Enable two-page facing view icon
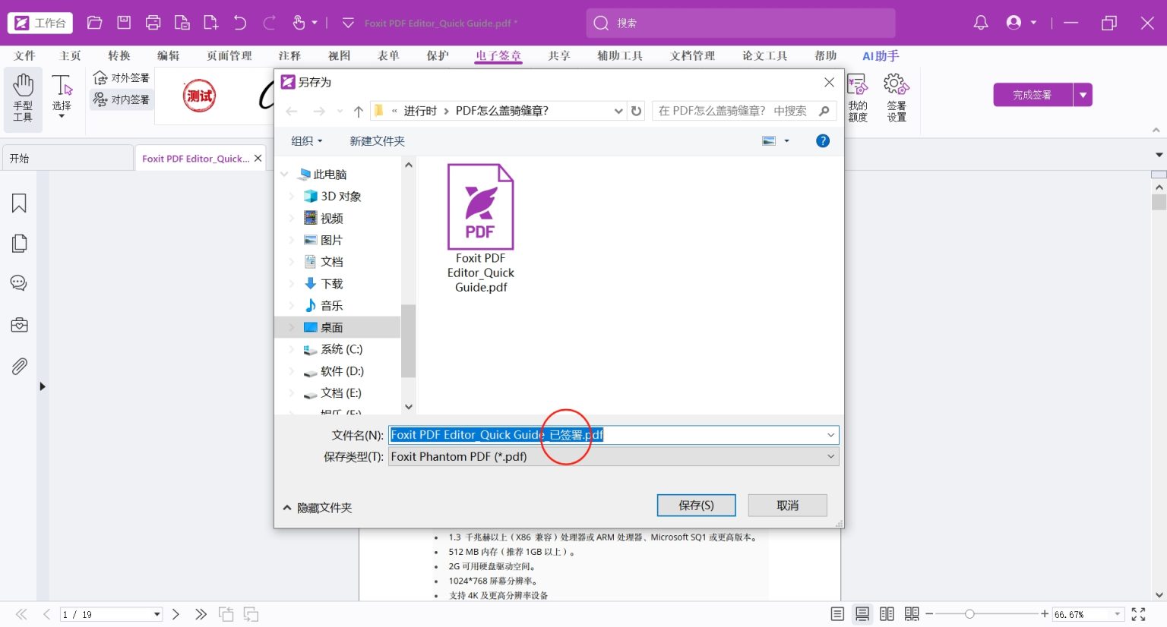The width and height of the screenshot is (1167, 627). pos(887,613)
